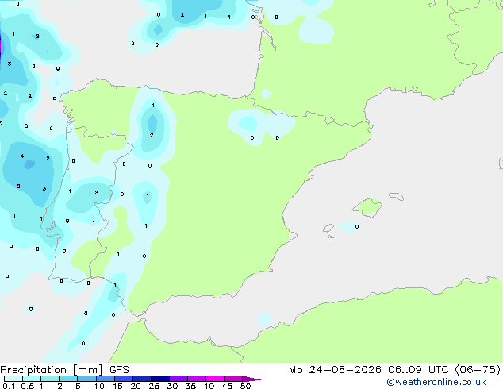
Task: Click the "Precipitation" title text
Action: pyautogui.click(x=33, y=370)
